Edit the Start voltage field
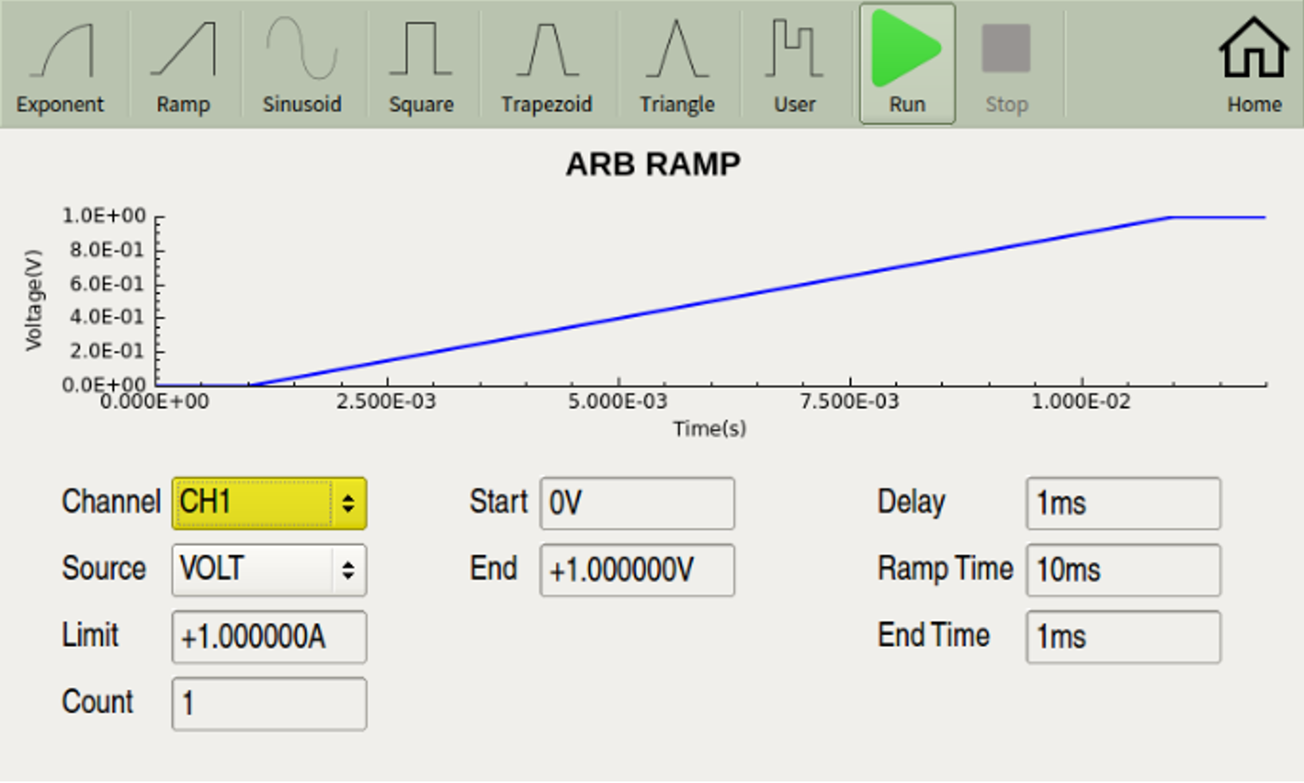Image resolution: width=1304 pixels, height=783 pixels. [637, 503]
